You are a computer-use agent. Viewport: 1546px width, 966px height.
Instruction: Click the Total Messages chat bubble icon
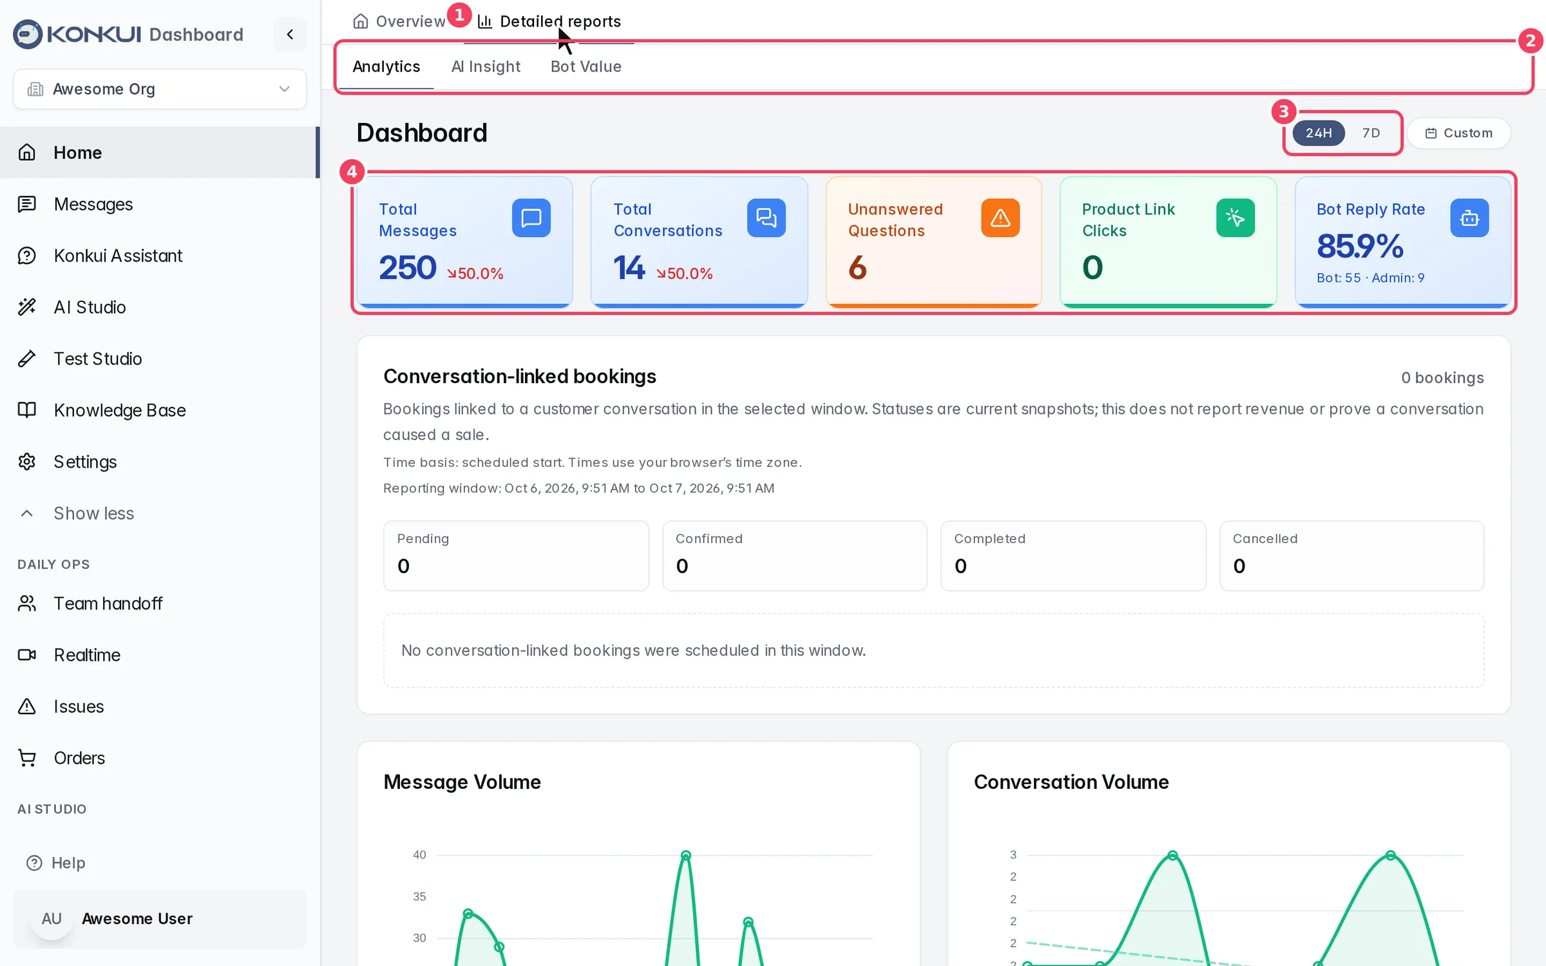click(x=531, y=218)
